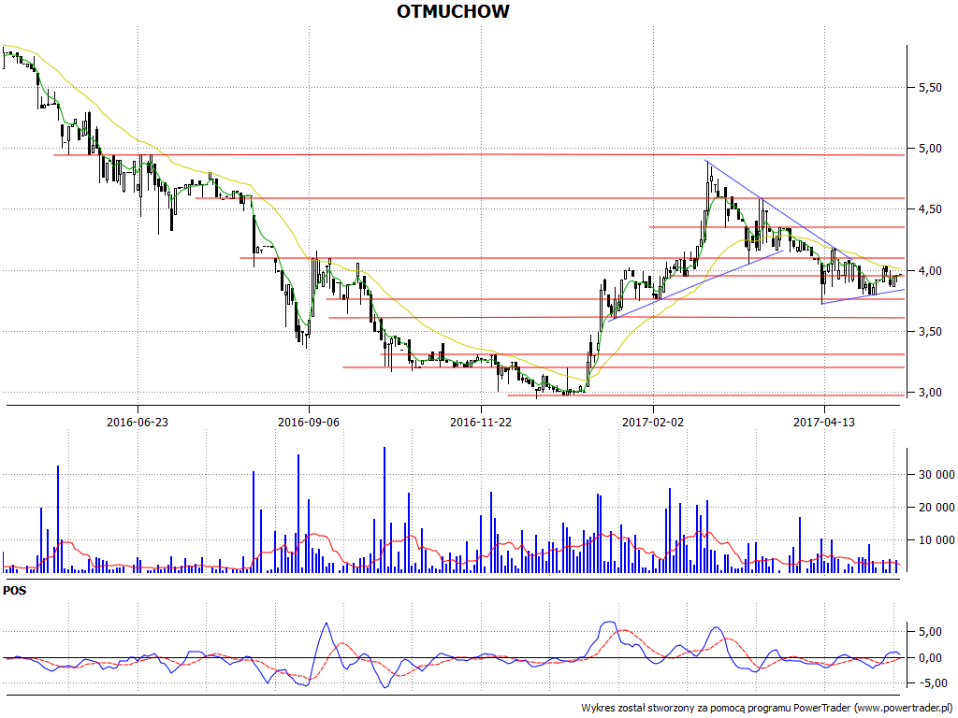Image resolution: width=958 pixels, height=718 pixels.
Task: Click the 4,00 price axis label
Action: point(930,270)
